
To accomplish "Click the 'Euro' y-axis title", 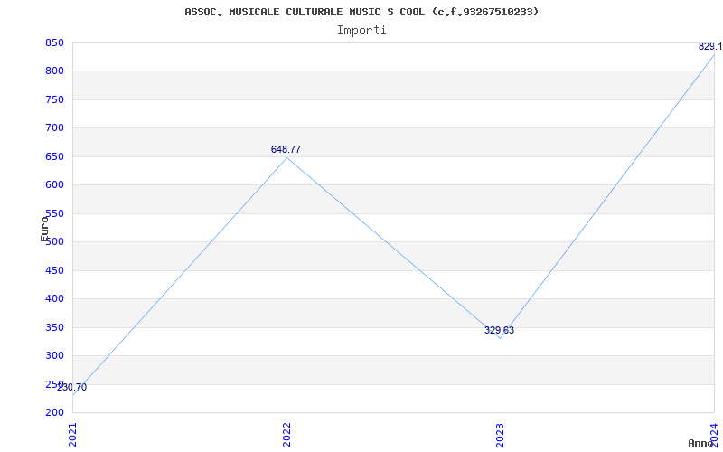I will pyautogui.click(x=44, y=229).
